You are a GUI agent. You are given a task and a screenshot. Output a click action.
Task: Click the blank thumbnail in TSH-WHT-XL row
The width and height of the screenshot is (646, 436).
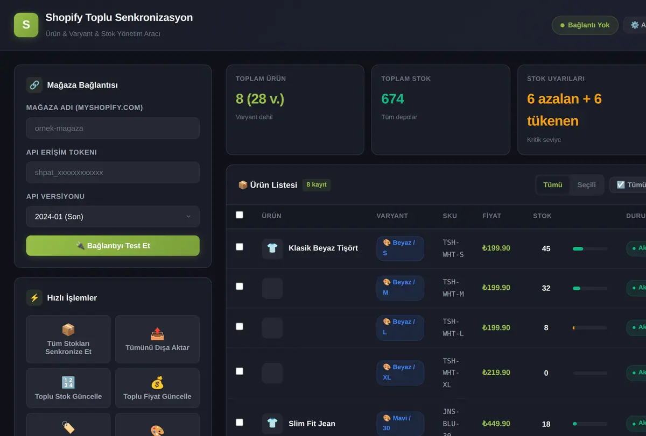pyautogui.click(x=272, y=373)
